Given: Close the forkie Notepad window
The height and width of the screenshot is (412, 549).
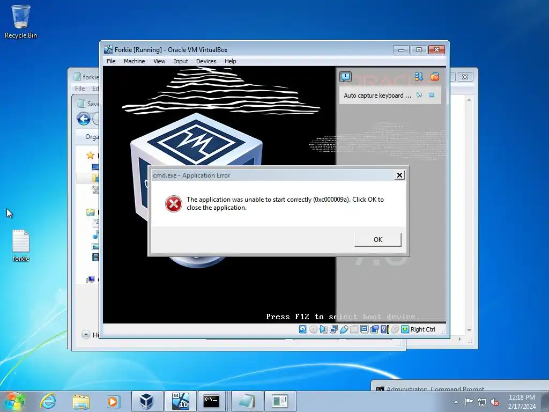Looking at the screenshot, I should tap(465, 77).
